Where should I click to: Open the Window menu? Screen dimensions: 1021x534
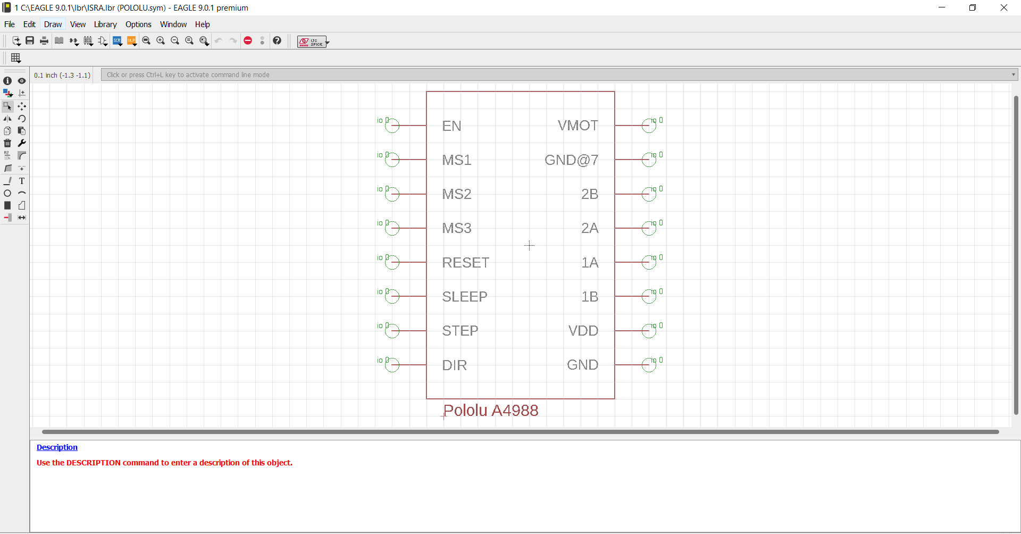[173, 24]
